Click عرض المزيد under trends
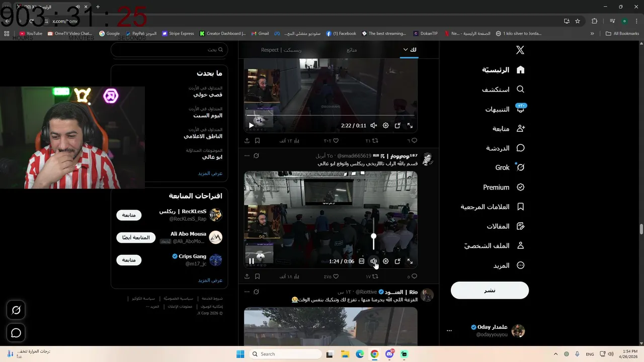Screen dimensions: 644x362 click(x=210, y=173)
